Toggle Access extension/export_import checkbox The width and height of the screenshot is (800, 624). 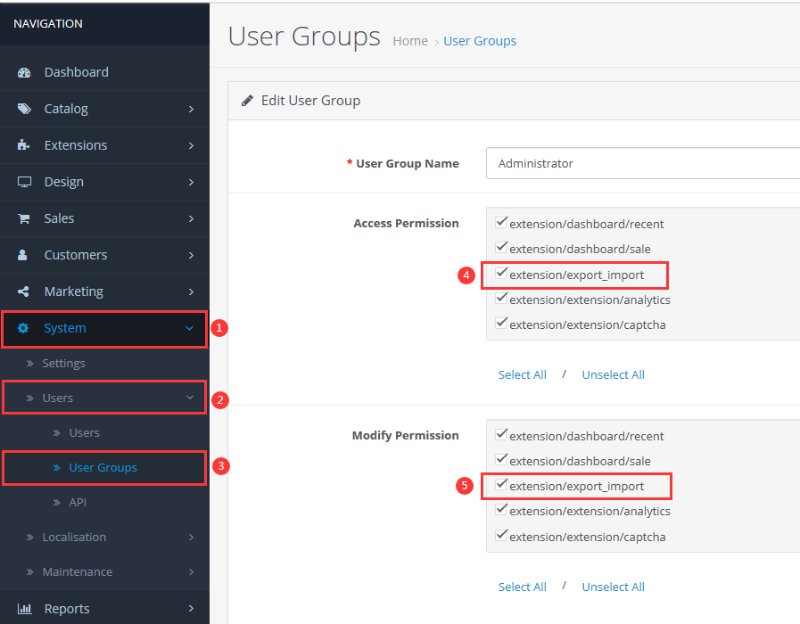click(501, 274)
